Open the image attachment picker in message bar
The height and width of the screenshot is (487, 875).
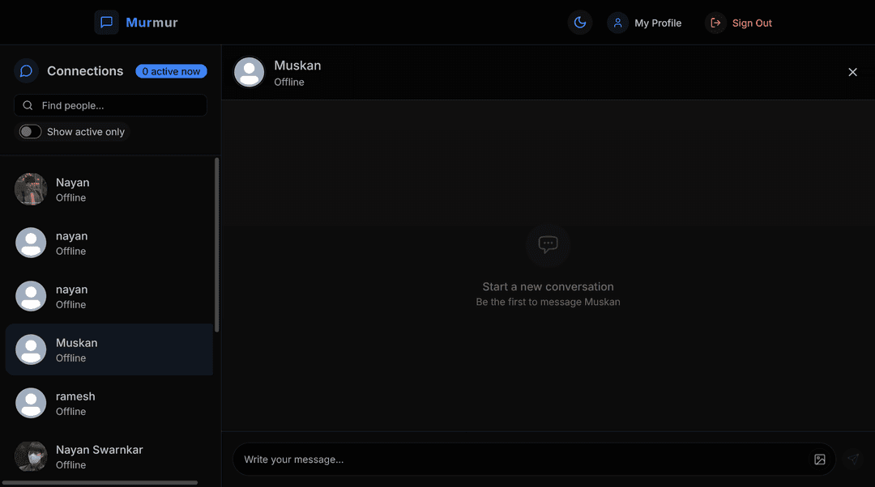point(819,459)
